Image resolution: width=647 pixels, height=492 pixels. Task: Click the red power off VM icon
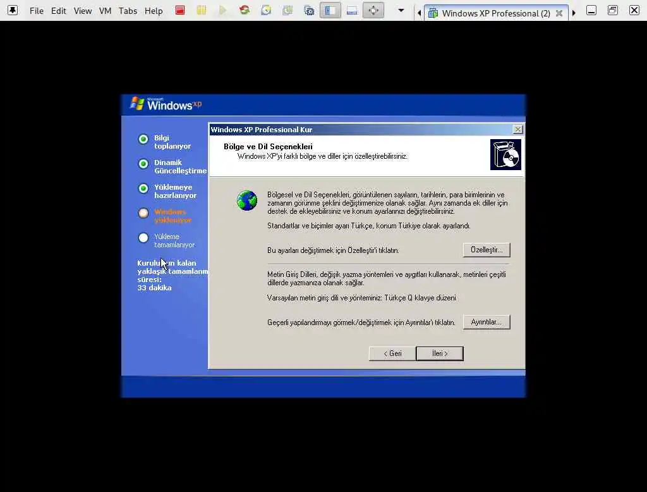pyautogui.click(x=180, y=10)
